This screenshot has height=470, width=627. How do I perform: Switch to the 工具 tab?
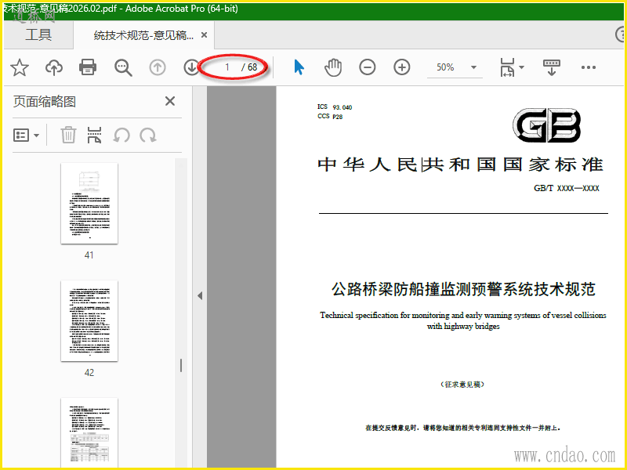click(x=38, y=35)
